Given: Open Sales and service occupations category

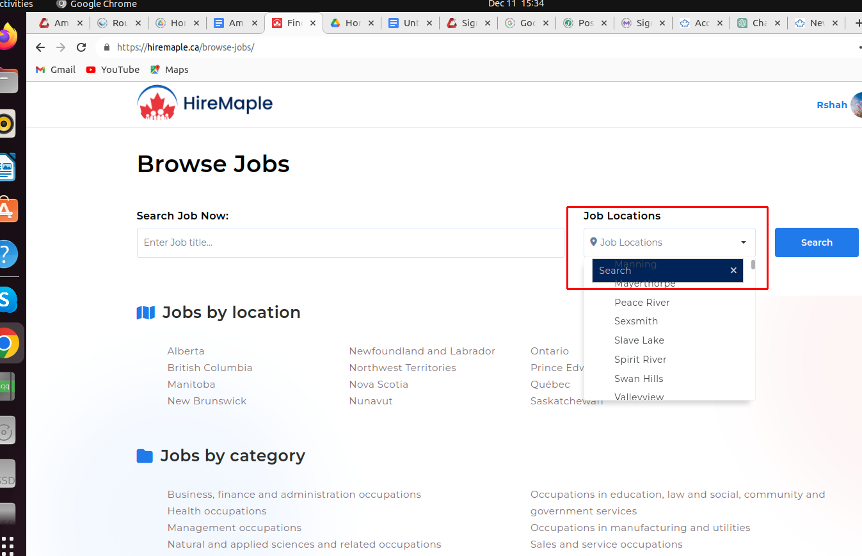Looking at the screenshot, I should (x=606, y=544).
